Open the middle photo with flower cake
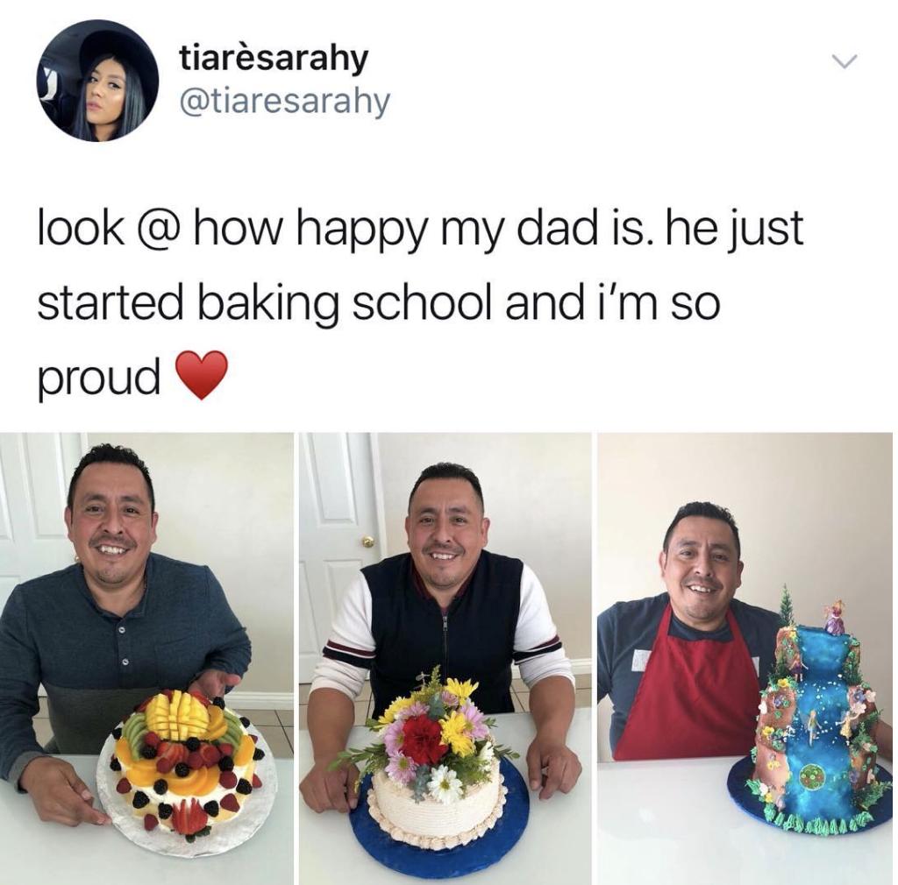Viewport: 898px width, 885px height. tap(445, 658)
